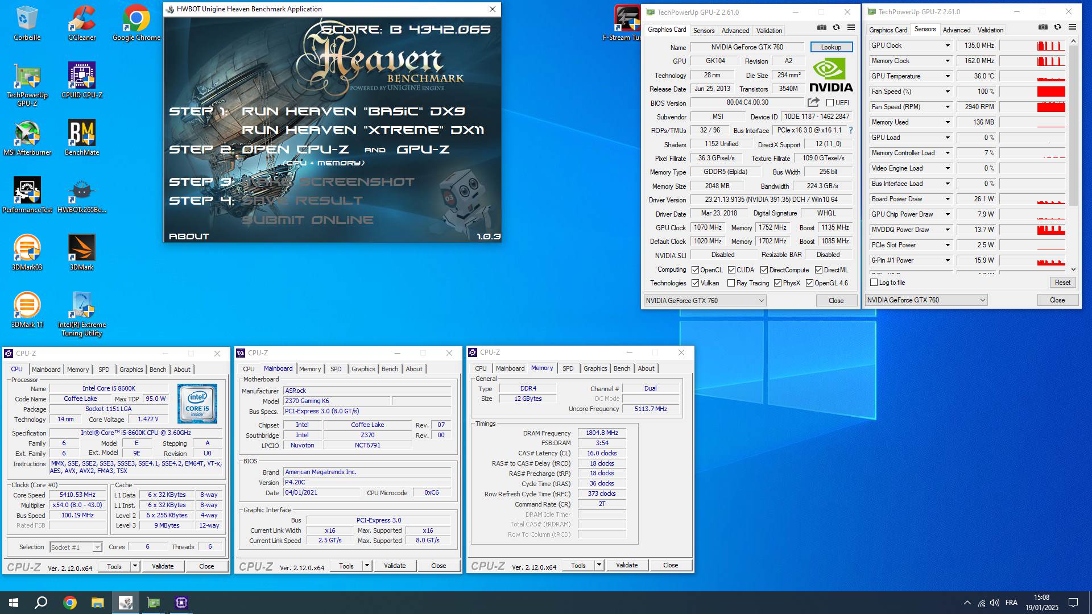Open the BenchMate desktop icon
Viewport: 1092px width, 614px height.
point(81,138)
